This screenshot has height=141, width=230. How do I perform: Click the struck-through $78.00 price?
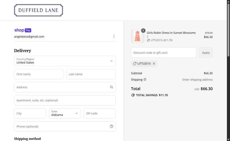click(x=209, y=33)
